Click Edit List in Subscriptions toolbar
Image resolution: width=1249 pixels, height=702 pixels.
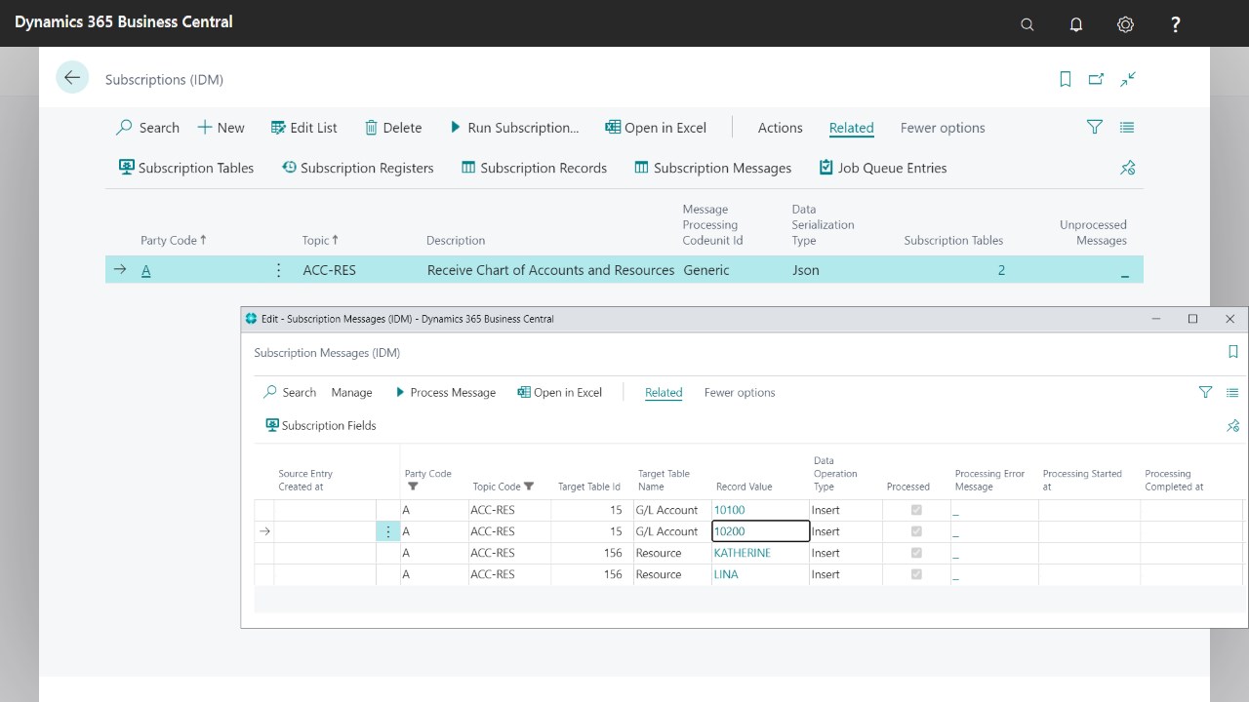click(303, 128)
